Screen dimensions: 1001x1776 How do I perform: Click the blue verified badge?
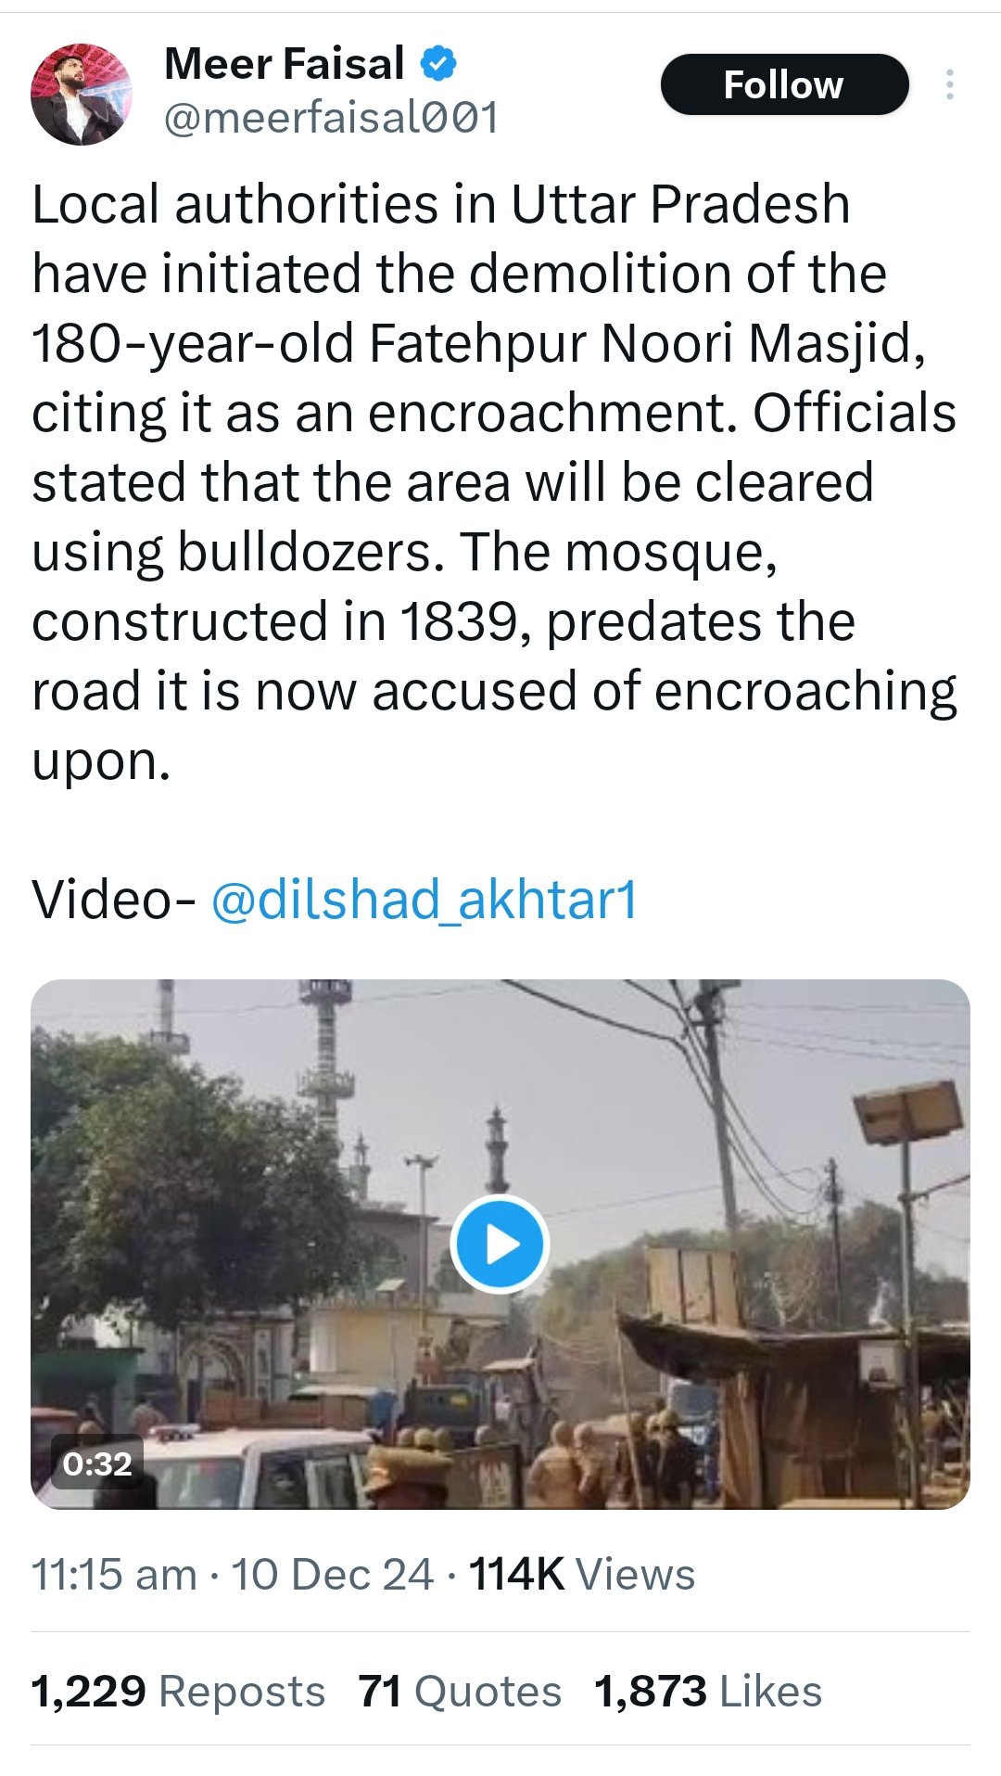coord(439,64)
